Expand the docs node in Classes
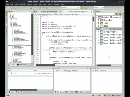The image size is (130, 97). pos(99,26)
